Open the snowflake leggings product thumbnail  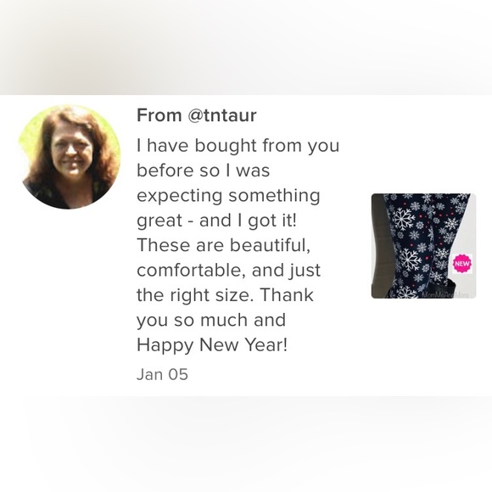(423, 246)
